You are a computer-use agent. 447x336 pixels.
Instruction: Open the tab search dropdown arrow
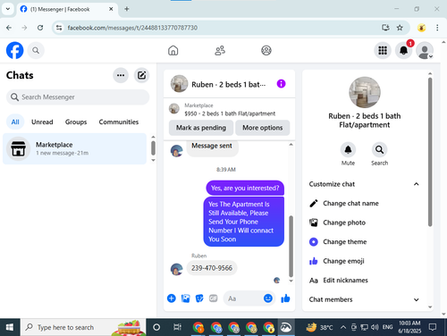[x=8, y=9]
